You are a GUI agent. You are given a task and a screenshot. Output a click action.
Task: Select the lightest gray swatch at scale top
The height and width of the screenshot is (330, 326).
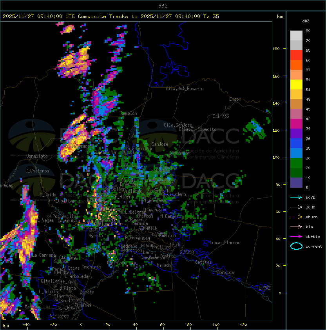click(x=296, y=36)
